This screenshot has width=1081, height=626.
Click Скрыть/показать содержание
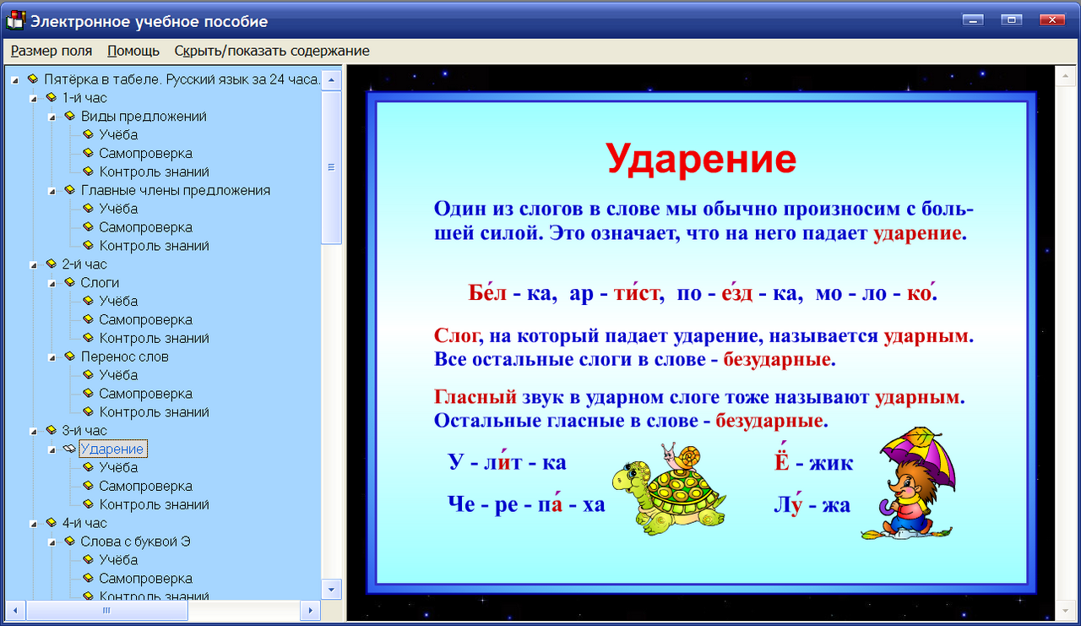[x=270, y=51]
